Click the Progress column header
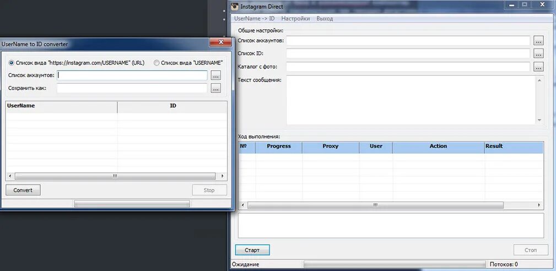 coord(279,148)
